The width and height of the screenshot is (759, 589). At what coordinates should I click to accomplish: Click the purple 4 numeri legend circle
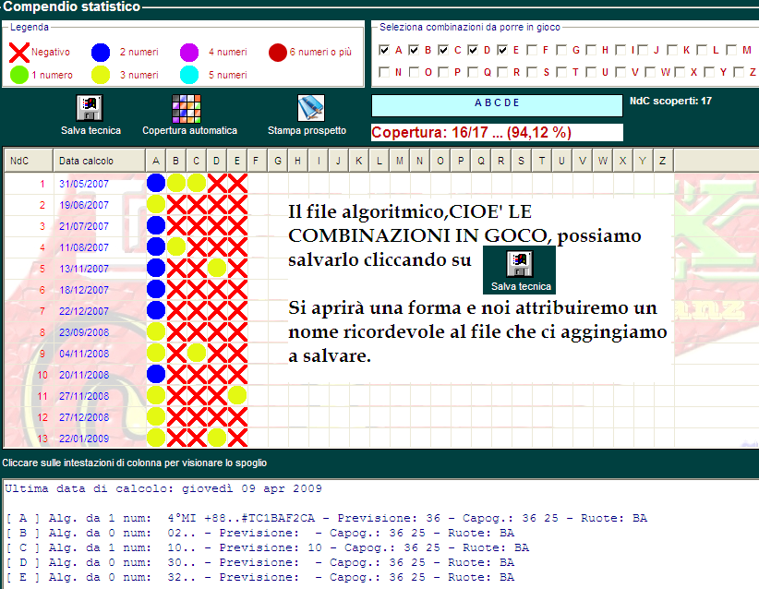189,53
